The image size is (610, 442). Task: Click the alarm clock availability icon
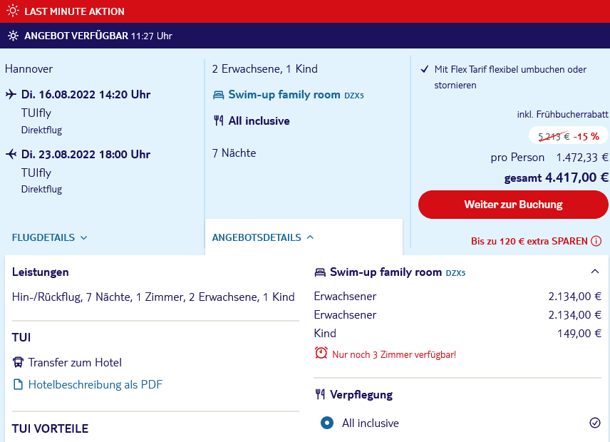tap(321, 353)
